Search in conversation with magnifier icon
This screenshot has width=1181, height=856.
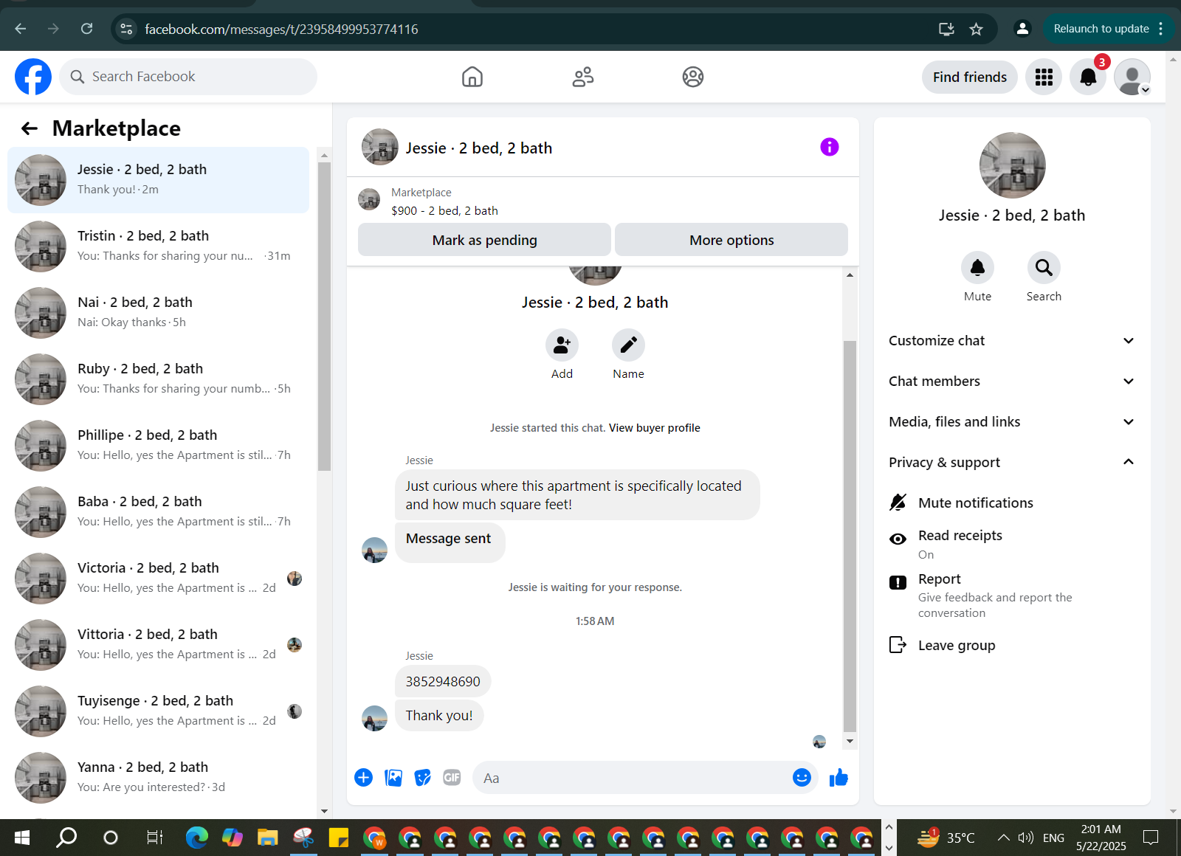coord(1044,268)
